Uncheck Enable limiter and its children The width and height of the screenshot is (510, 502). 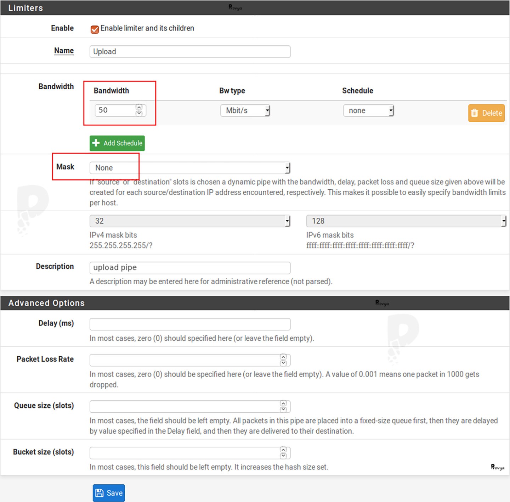click(x=95, y=29)
